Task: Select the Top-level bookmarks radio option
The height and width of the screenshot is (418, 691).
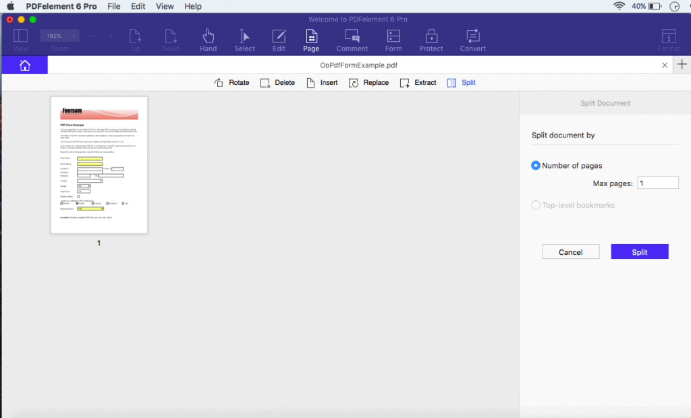Action: [535, 205]
